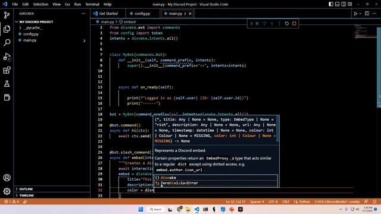Screen dimensions: 381x214
Task: Click the Windows taskbar Search box
Action: point(156,209)
